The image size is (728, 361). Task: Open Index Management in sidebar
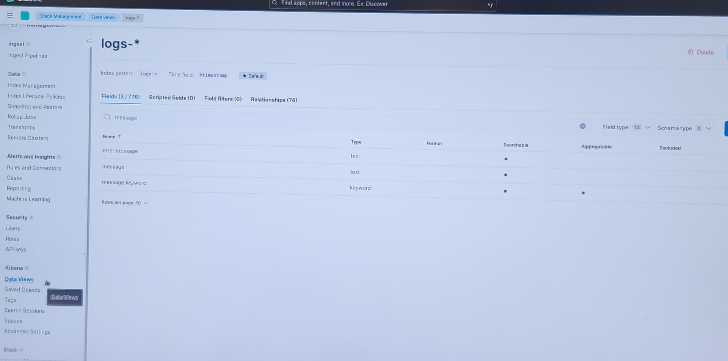click(x=31, y=86)
